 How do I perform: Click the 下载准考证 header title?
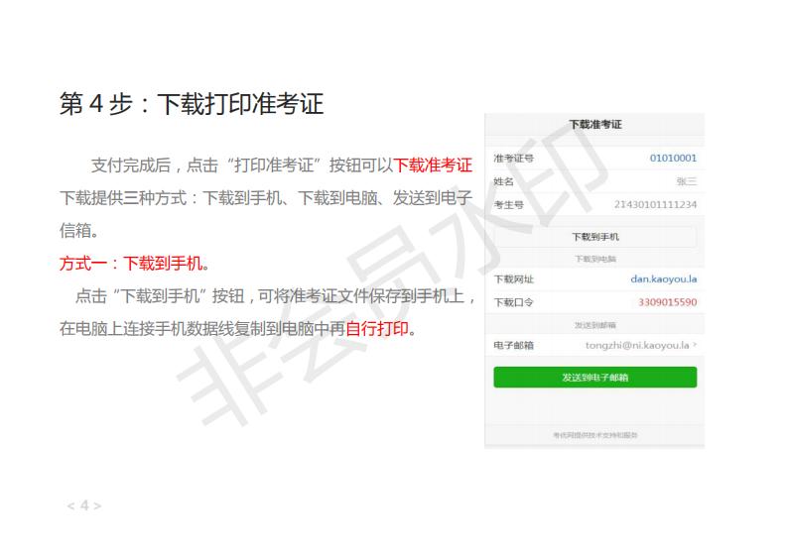(x=595, y=124)
